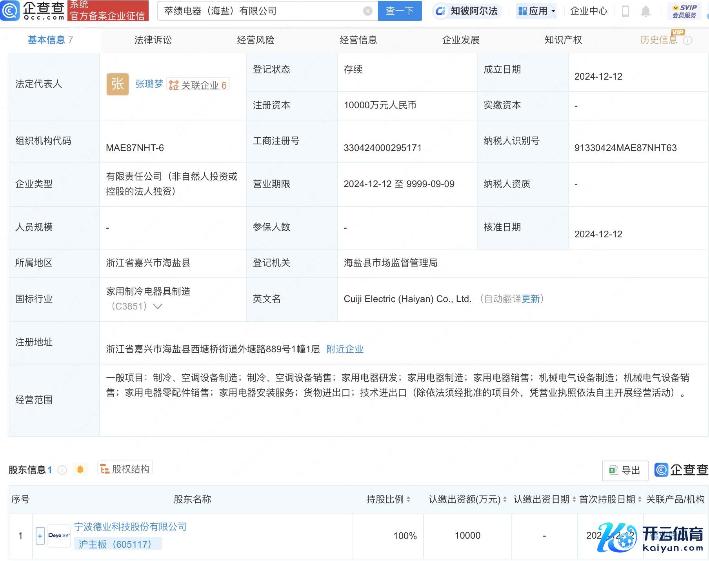Expand shareholder row plus button
Screen dimensions: 709x561
click(40, 536)
